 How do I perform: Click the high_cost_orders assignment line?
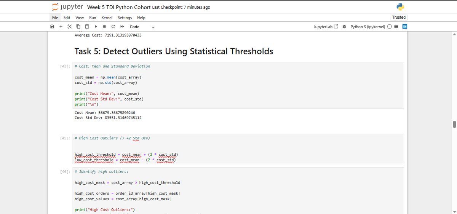point(128,193)
